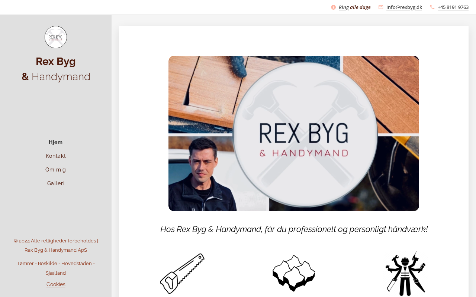Open the Om mig page
The image size is (476, 297).
[x=56, y=170]
